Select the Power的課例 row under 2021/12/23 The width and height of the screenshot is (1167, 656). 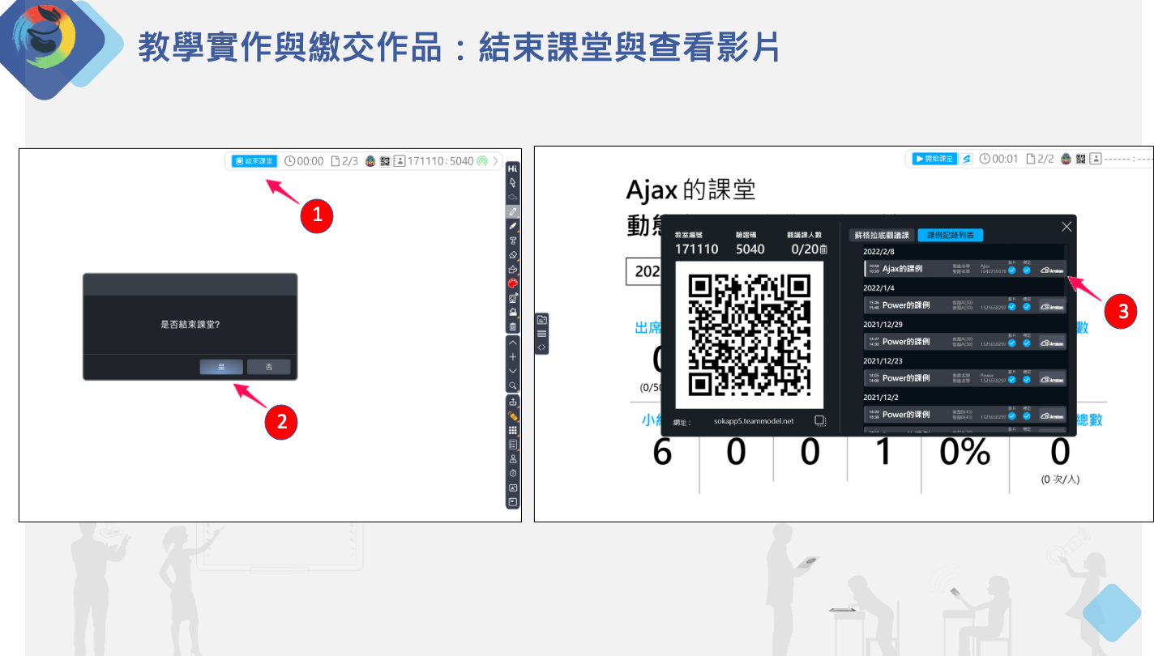pos(965,378)
